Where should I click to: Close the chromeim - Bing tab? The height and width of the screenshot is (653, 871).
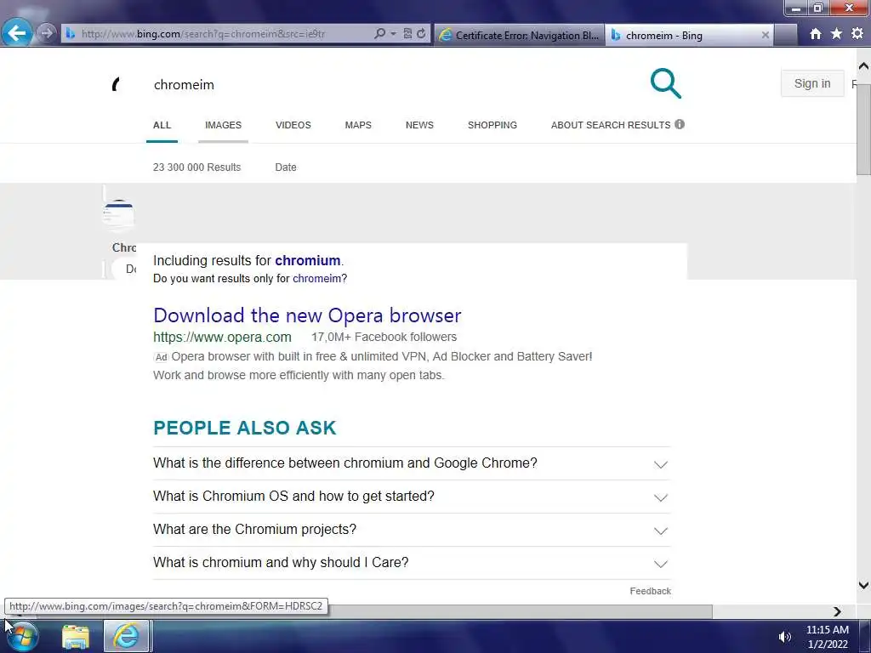[766, 35]
